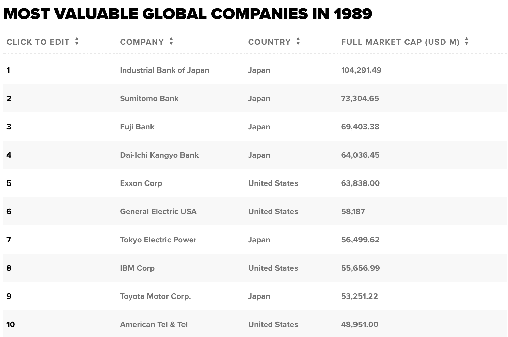Click the Fuji Bank row name

[x=137, y=127]
